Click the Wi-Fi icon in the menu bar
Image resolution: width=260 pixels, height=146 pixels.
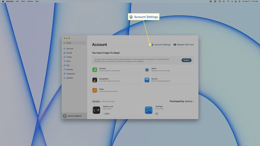[x=228, y=1]
